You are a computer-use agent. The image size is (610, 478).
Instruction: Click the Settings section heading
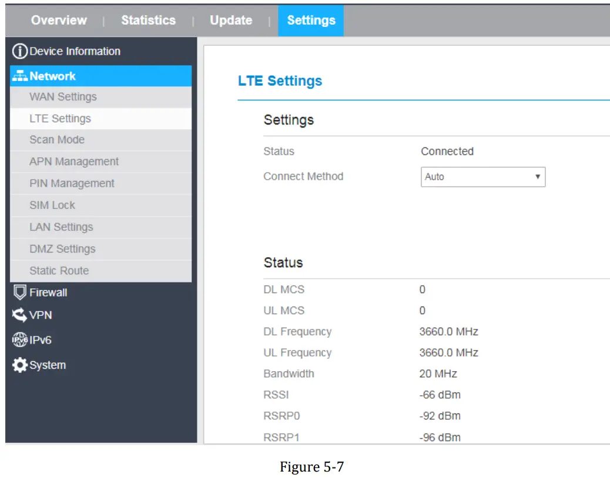click(x=289, y=120)
